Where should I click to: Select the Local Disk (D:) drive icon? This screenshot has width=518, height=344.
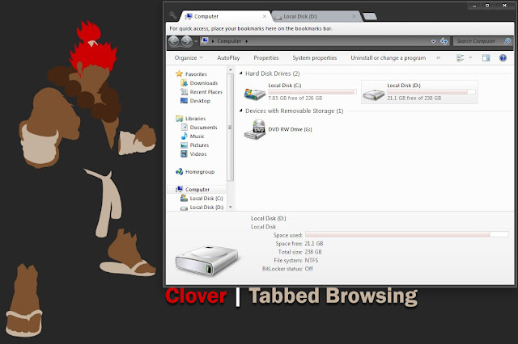[x=374, y=95]
